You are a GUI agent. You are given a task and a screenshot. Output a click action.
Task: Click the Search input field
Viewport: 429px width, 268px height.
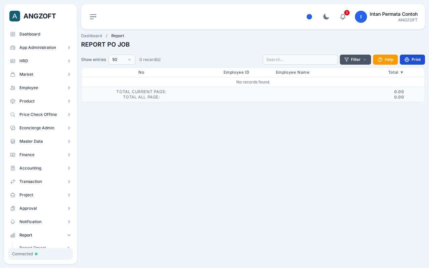pos(300,60)
